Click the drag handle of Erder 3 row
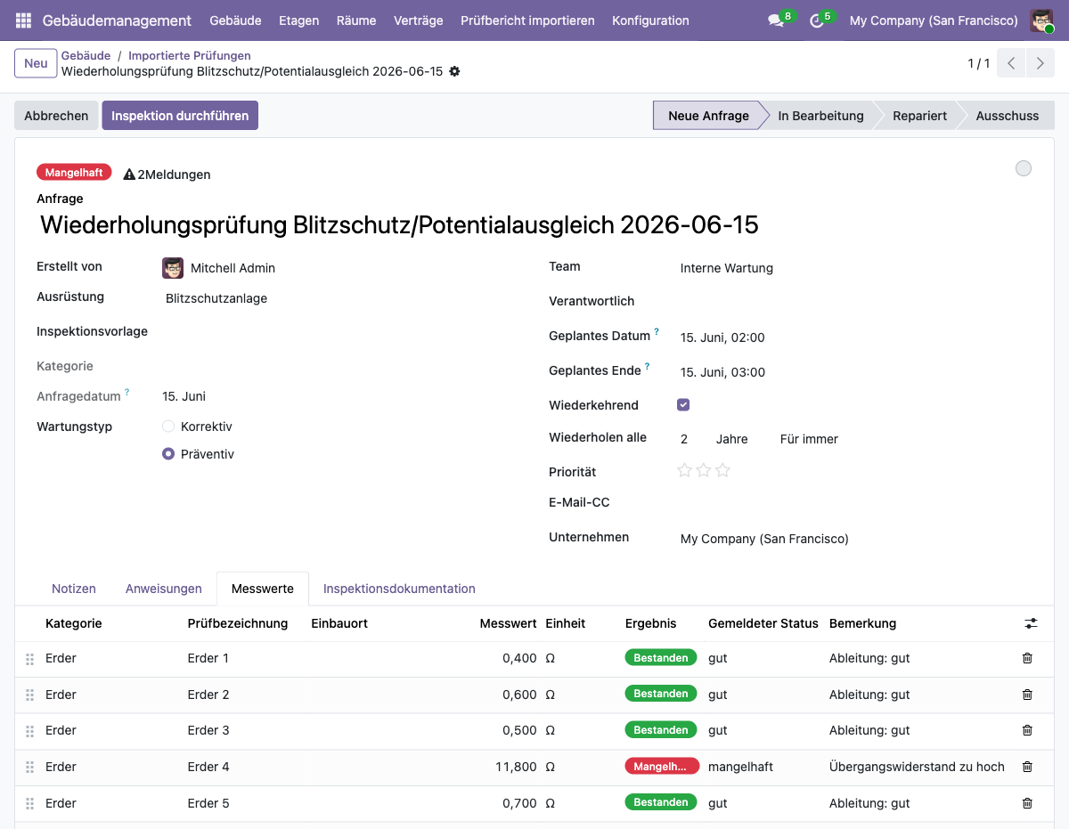The image size is (1069, 829). point(29,731)
